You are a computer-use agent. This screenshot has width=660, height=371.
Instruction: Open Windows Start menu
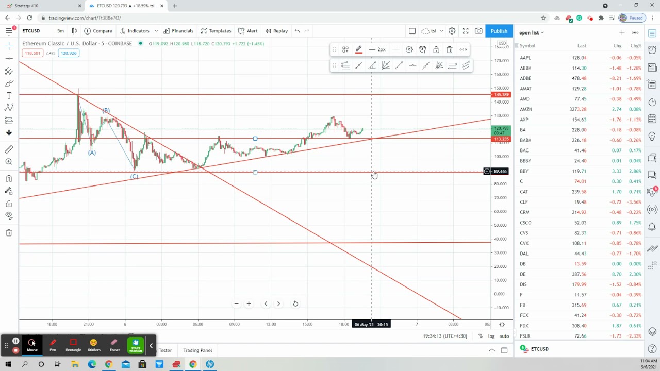coord(7,364)
